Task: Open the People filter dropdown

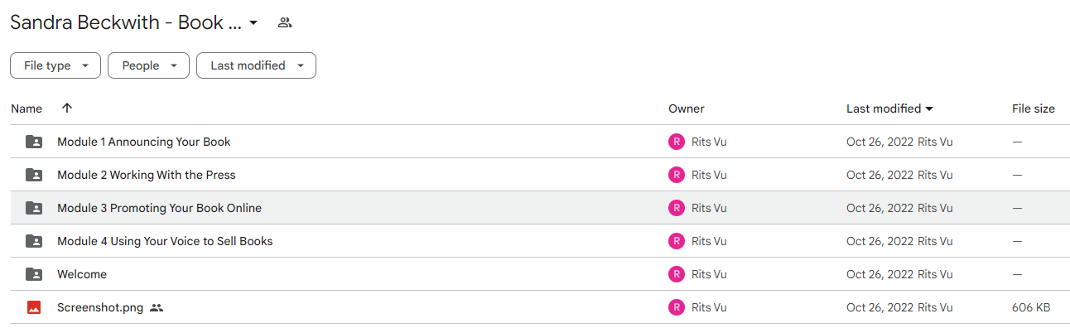Action: click(x=148, y=65)
